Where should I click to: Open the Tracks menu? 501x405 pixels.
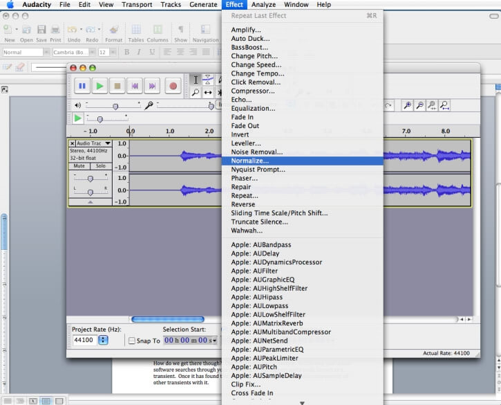(171, 5)
